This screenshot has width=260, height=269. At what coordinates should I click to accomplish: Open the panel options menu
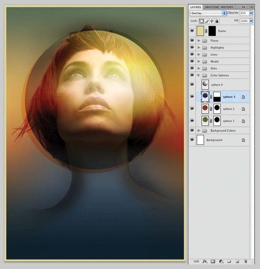251,7
